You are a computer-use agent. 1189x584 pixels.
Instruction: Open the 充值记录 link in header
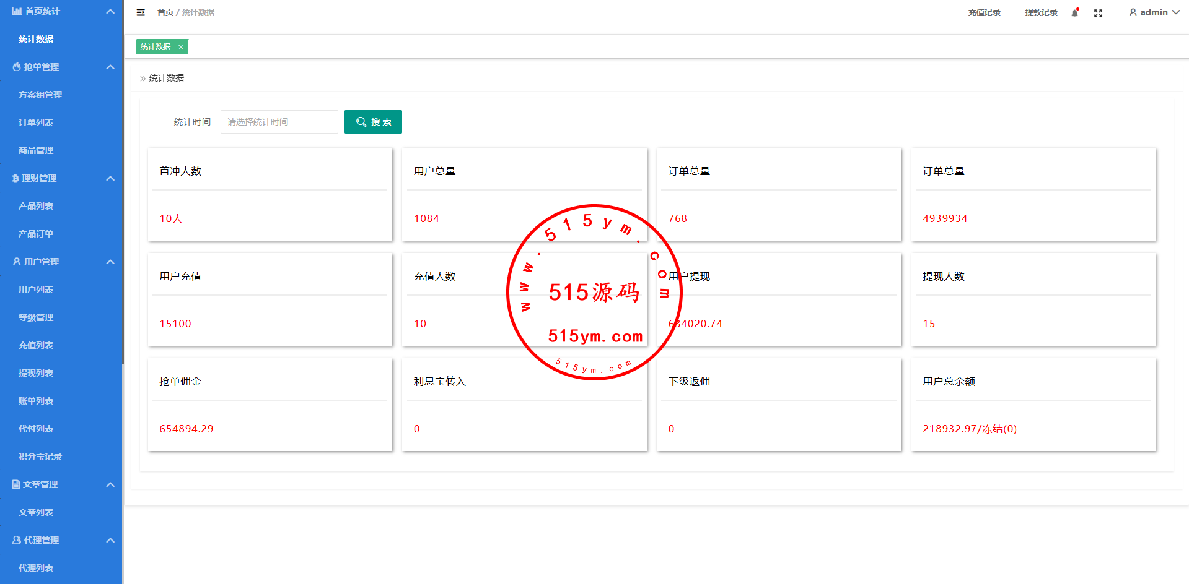click(x=984, y=12)
